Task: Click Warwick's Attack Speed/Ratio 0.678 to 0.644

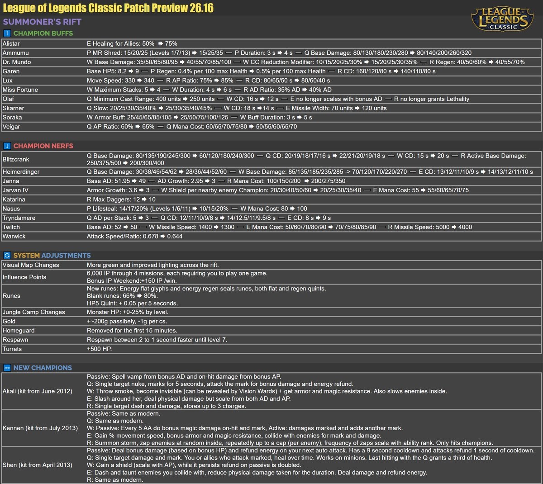Action: point(135,236)
